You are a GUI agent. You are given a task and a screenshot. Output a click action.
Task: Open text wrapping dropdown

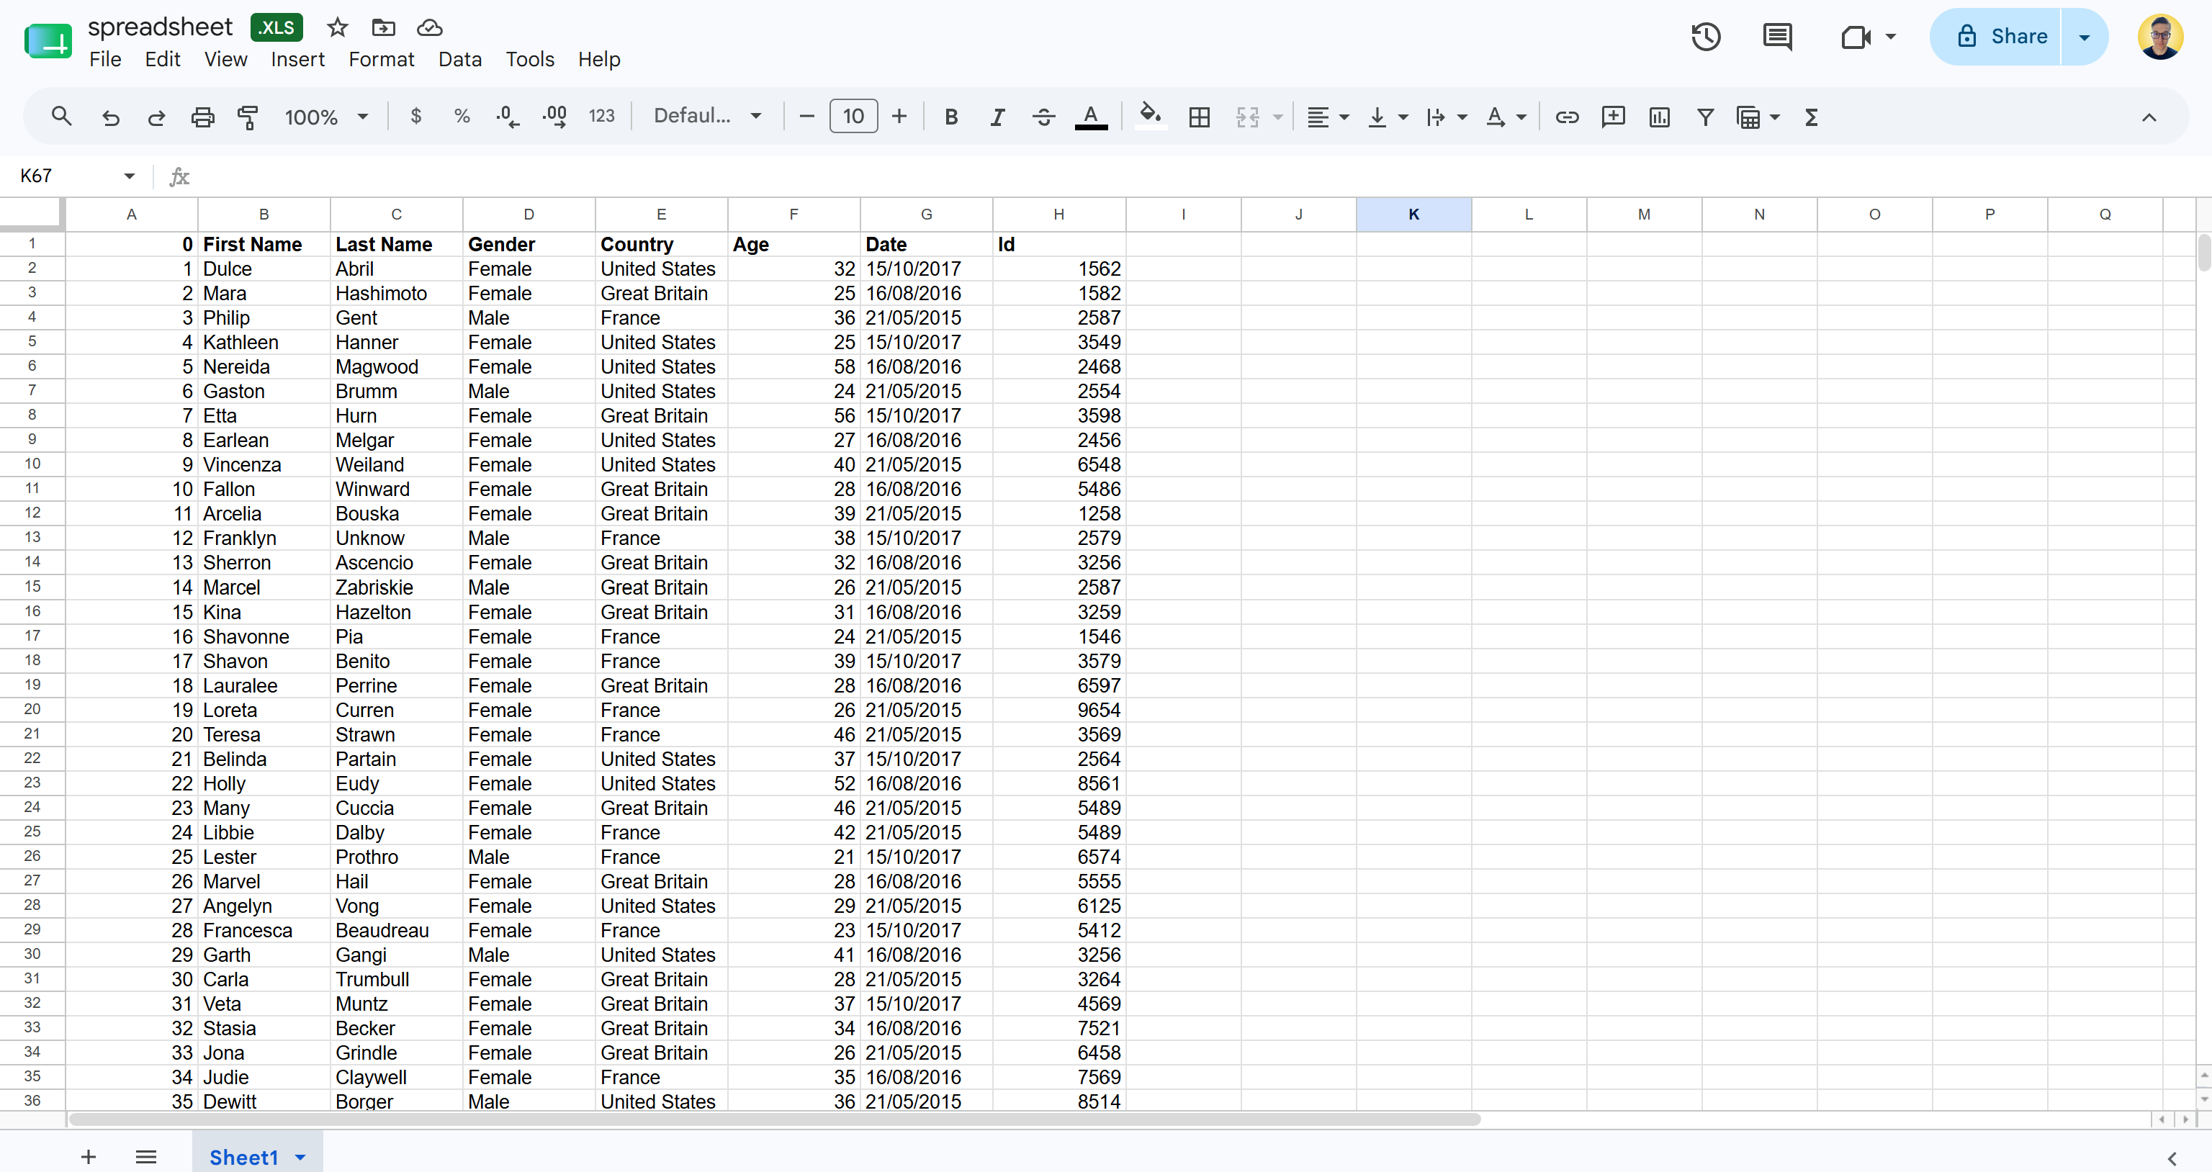point(1446,117)
